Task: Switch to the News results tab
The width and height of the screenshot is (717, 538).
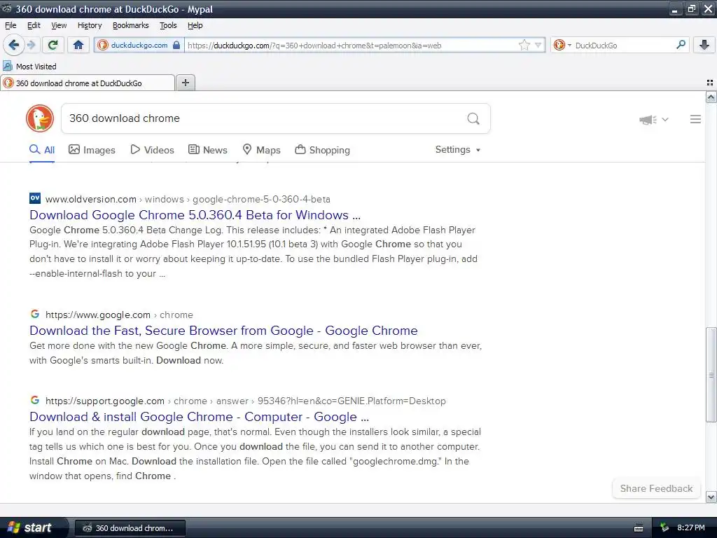Action: pos(207,150)
